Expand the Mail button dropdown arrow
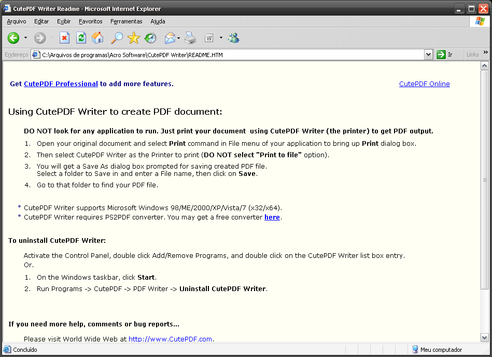Image resolution: width=492 pixels, height=357 pixels. point(178,38)
